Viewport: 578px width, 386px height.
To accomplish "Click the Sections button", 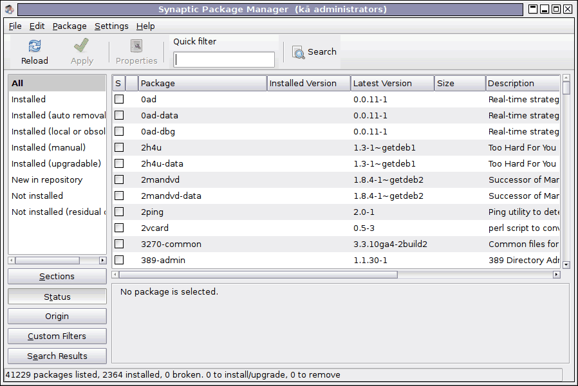I will click(57, 276).
